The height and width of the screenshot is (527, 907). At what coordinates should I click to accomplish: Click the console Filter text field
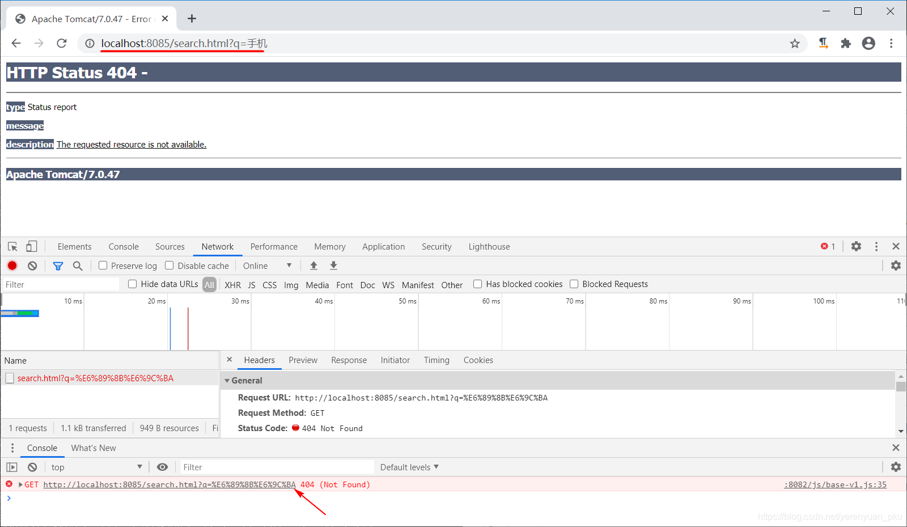coord(277,467)
